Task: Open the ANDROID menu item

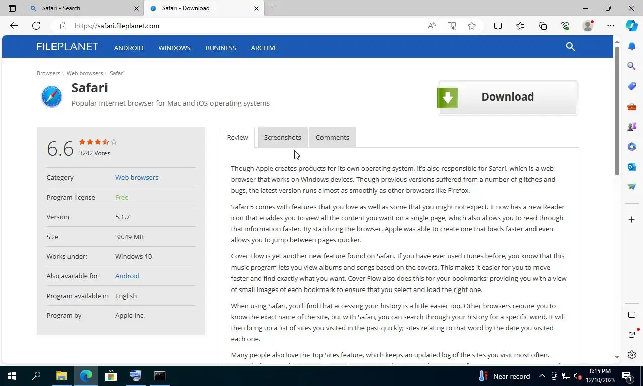Action: click(129, 48)
